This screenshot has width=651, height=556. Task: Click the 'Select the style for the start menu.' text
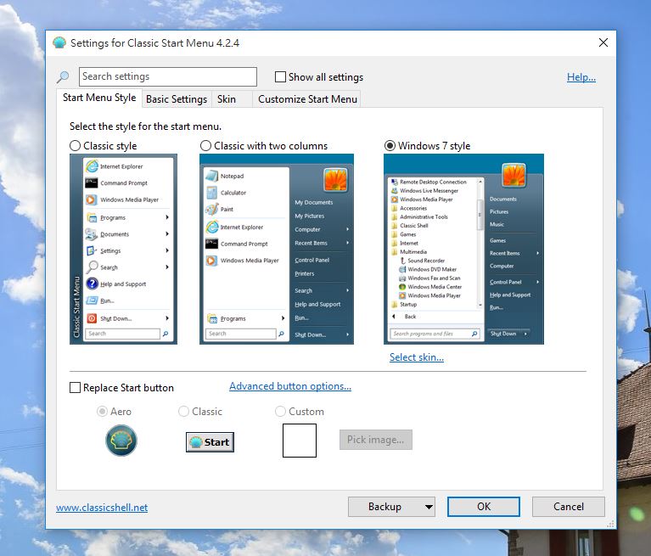[x=145, y=126]
